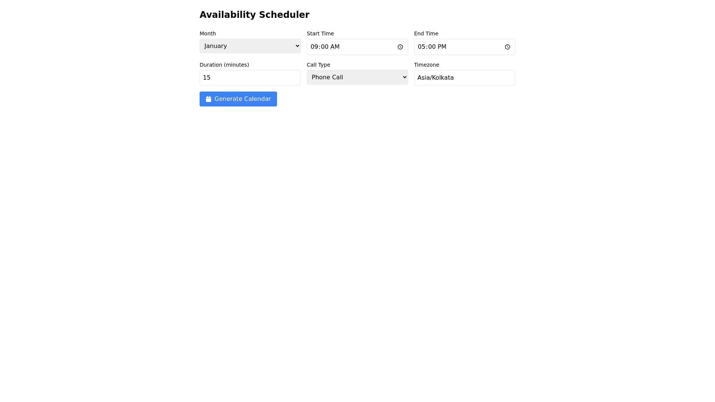Image resolution: width=715 pixels, height=402 pixels.
Task: Click the Call Type label
Action: pos(318,65)
